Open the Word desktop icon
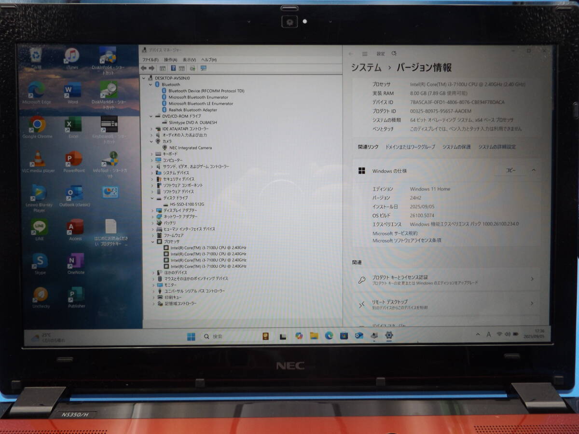 point(72,93)
